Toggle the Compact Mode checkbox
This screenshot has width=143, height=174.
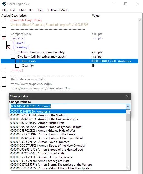(x=4, y=34)
